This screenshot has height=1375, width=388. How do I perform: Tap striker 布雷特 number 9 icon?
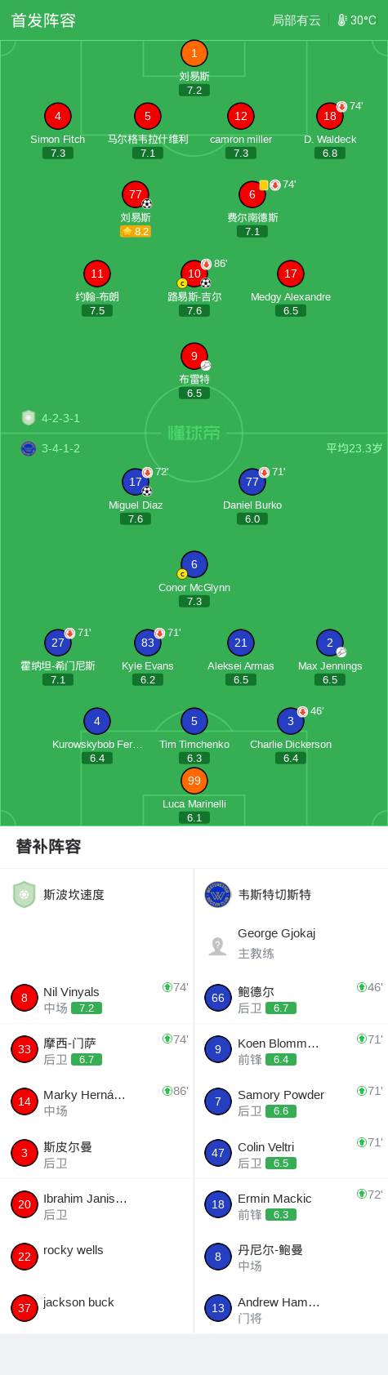coord(194,357)
